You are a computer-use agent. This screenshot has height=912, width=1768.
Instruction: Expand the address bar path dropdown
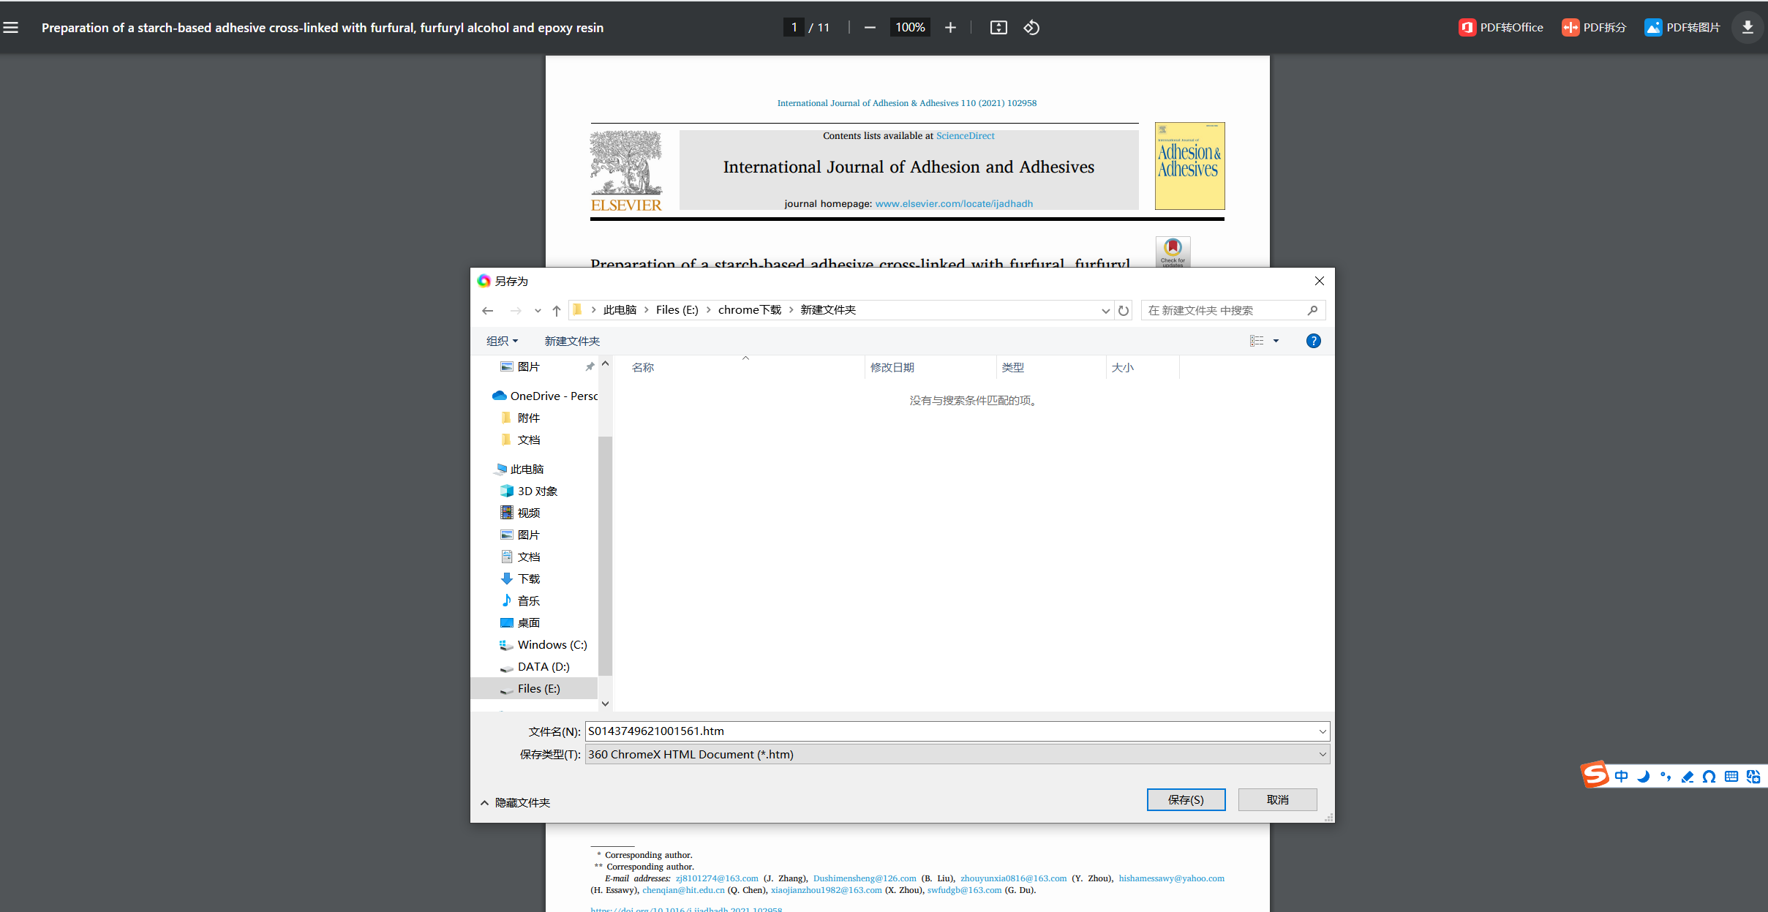[1105, 311]
